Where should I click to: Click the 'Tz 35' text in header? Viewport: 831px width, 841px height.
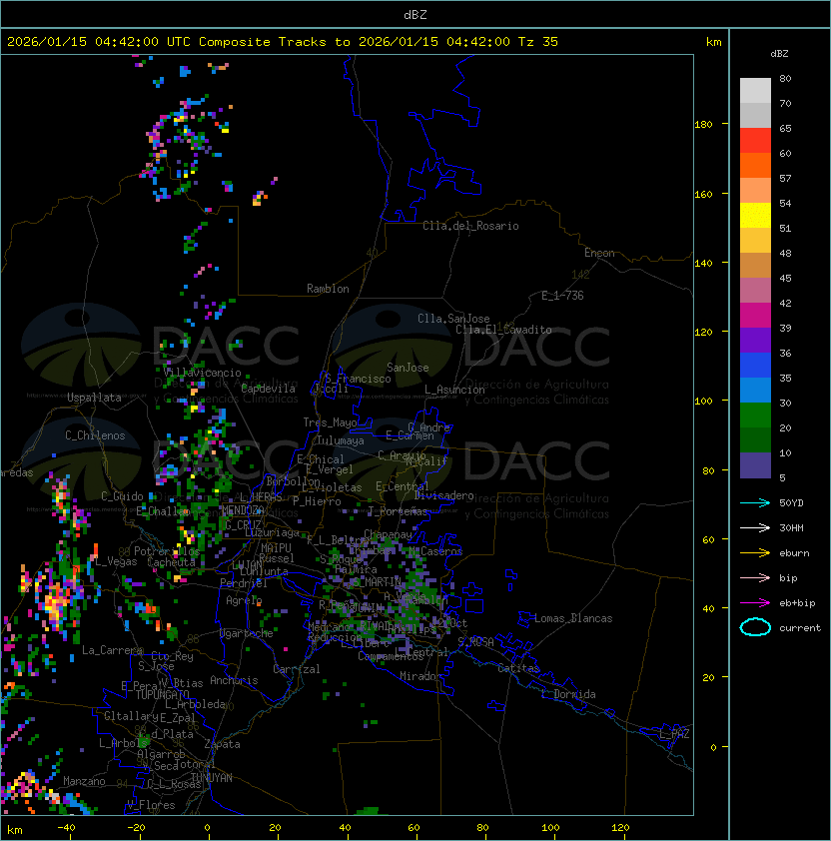[x=538, y=42]
